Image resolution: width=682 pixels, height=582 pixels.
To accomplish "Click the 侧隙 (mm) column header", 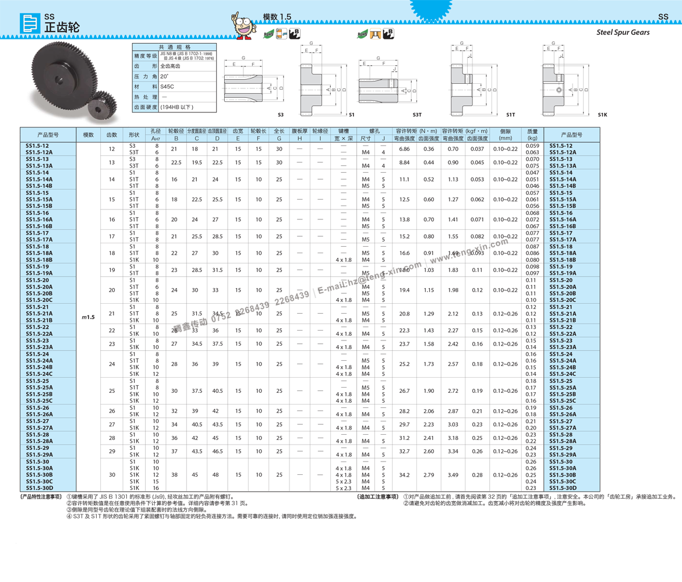I will tap(505, 135).
